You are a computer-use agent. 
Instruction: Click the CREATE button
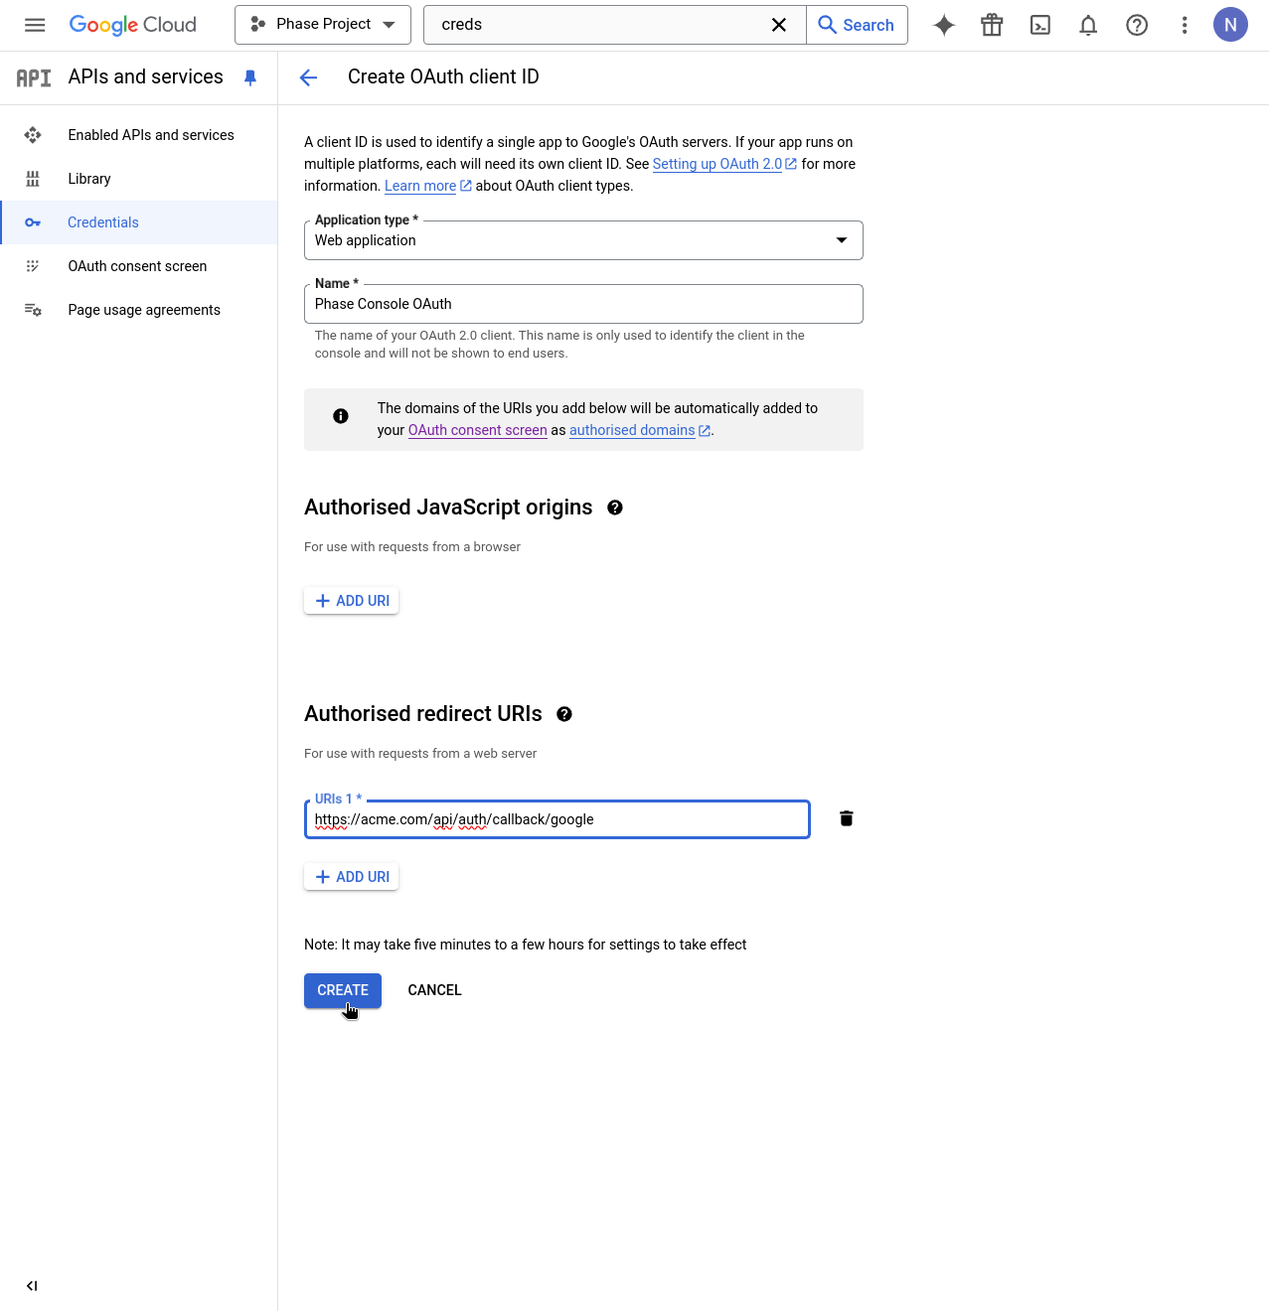[x=343, y=990]
